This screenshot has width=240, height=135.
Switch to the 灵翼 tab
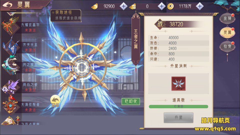point(227,32)
